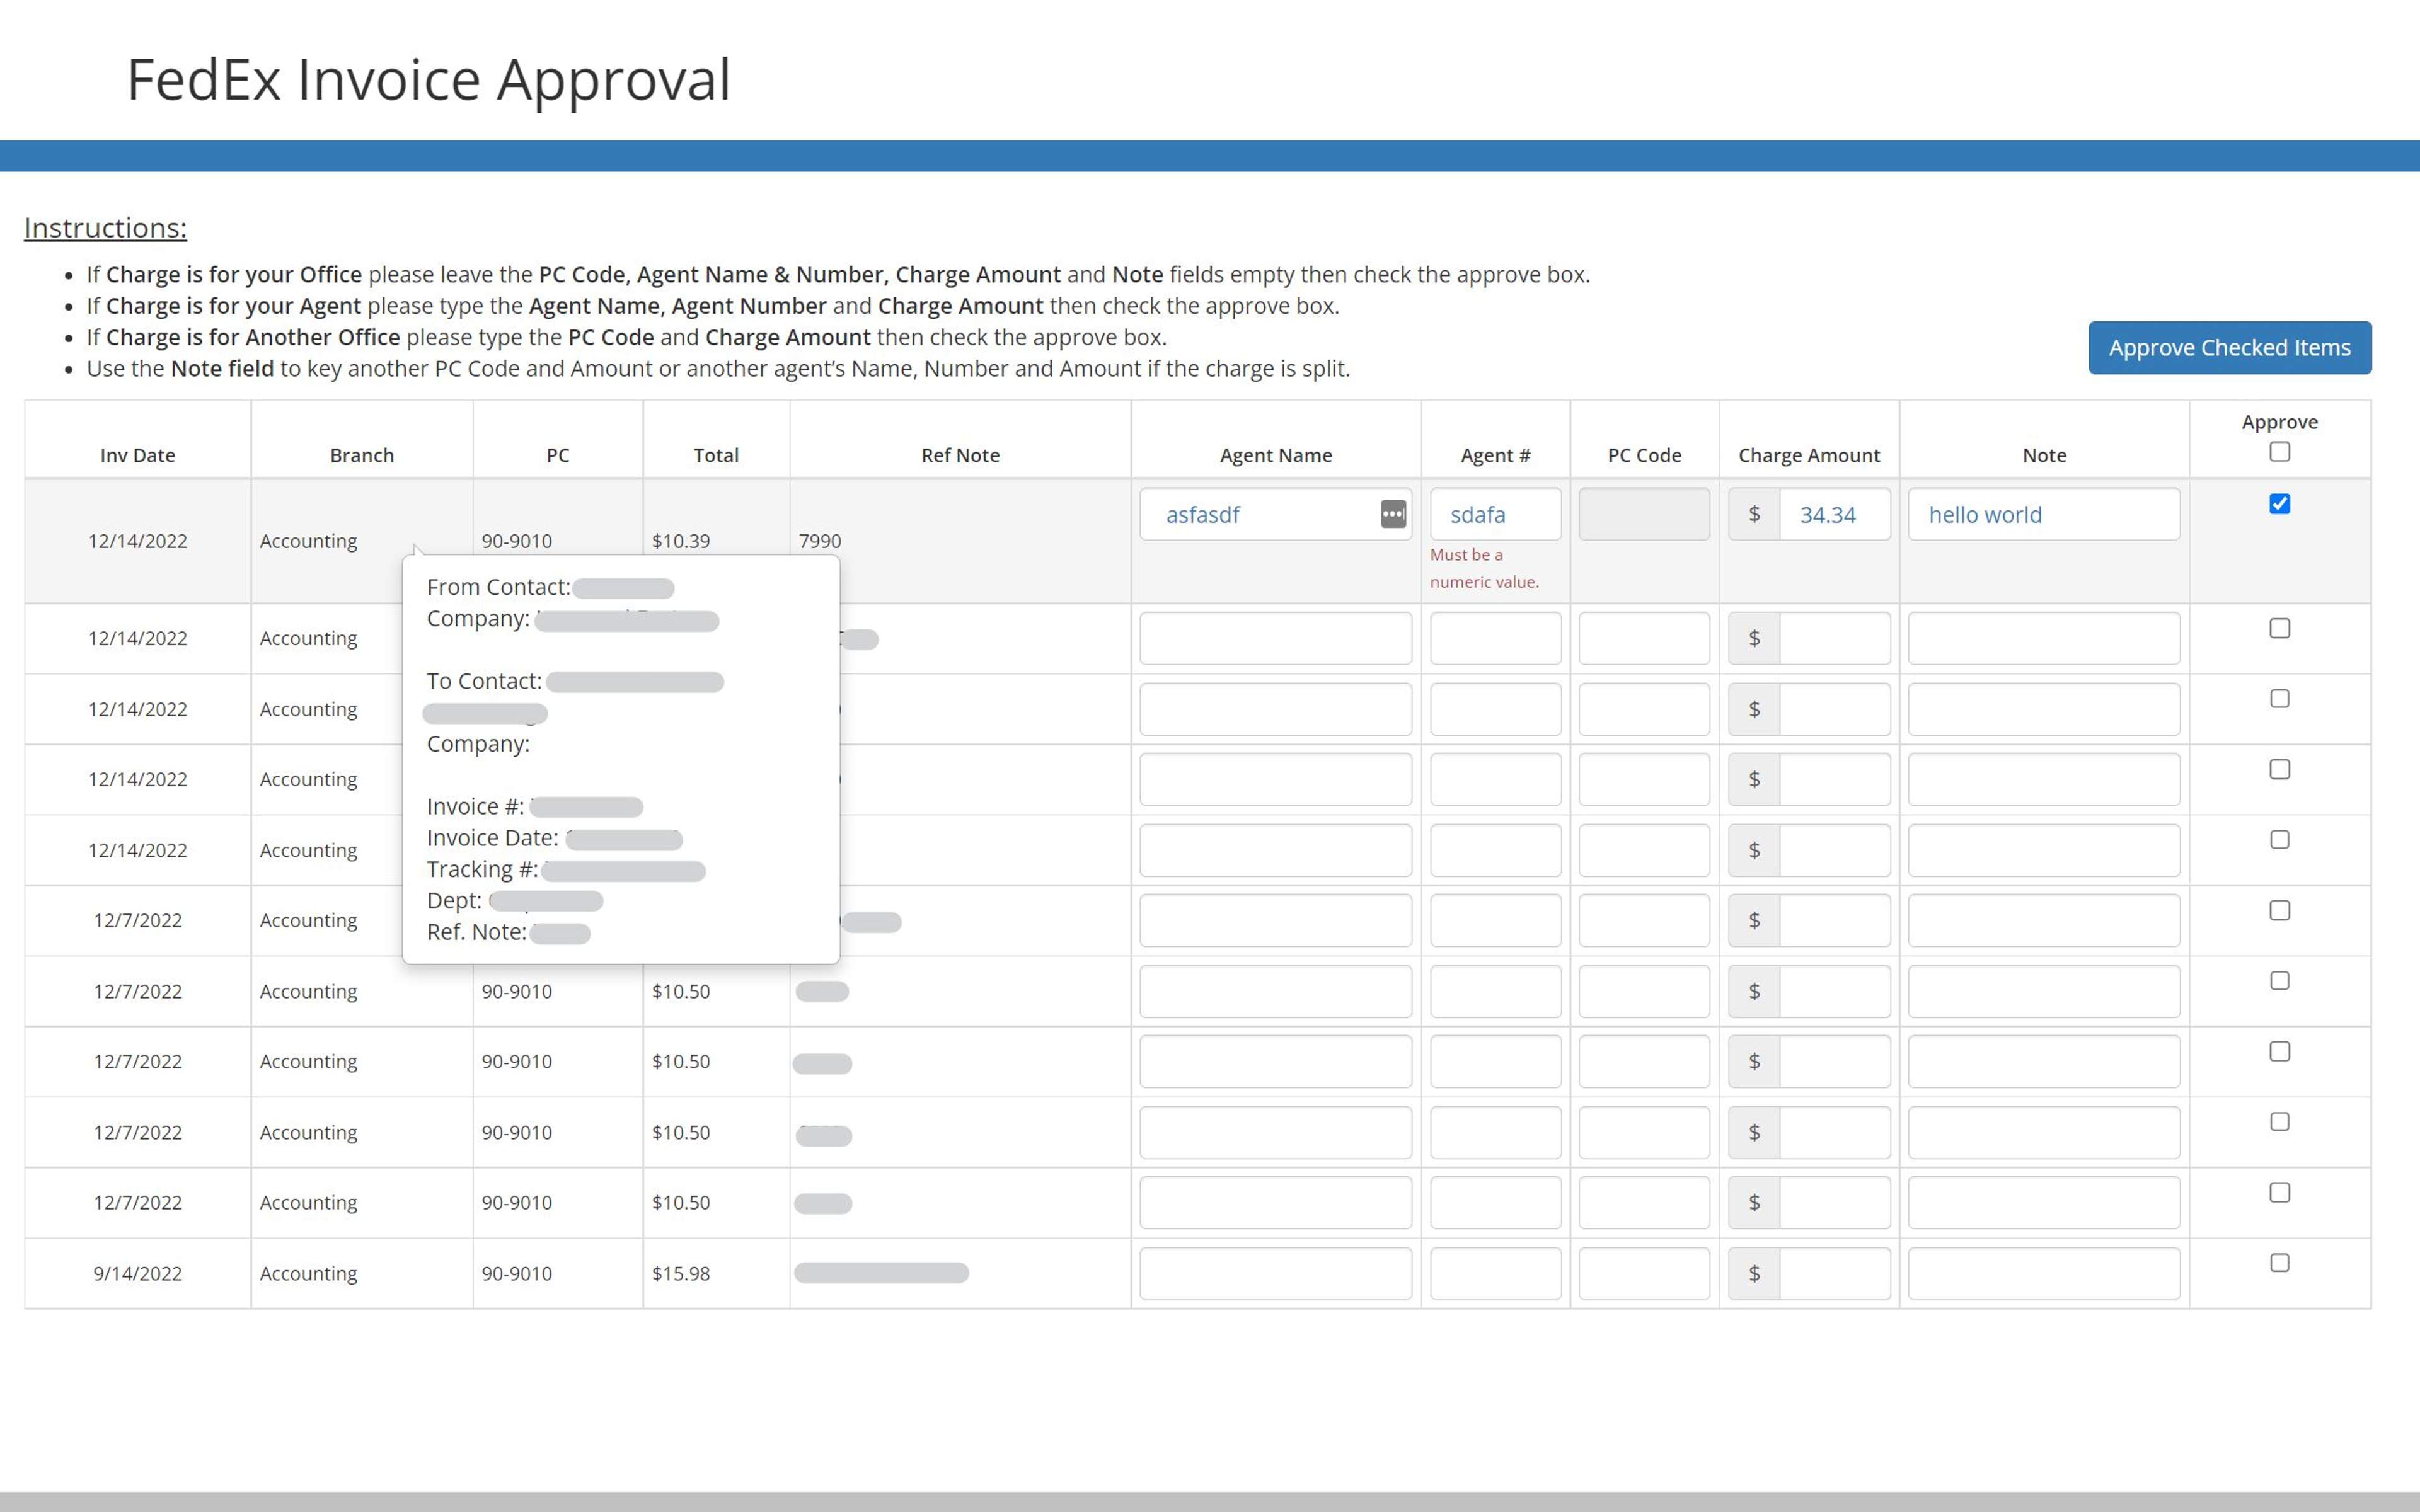Click the FedEx Invoice Approval title

pyautogui.click(x=428, y=79)
